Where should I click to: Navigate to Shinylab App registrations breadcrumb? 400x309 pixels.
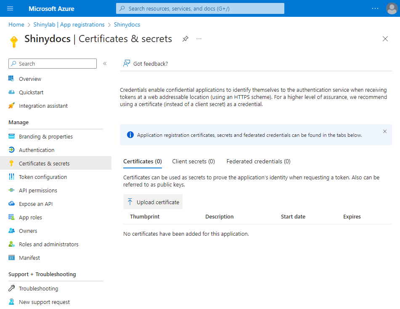coord(69,24)
